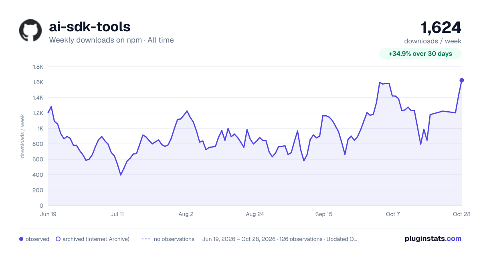This screenshot has height=253, width=481.
Task: Click the latest data point on Oct 28
Action: point(461,80)
